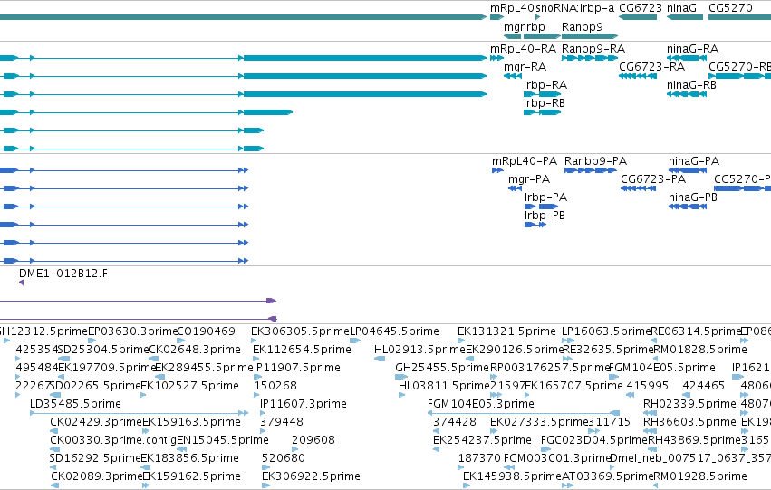Click the RM01828.5prime EST label
The height and width of the screenshot is (490, 771).
[x=700, y=350]
